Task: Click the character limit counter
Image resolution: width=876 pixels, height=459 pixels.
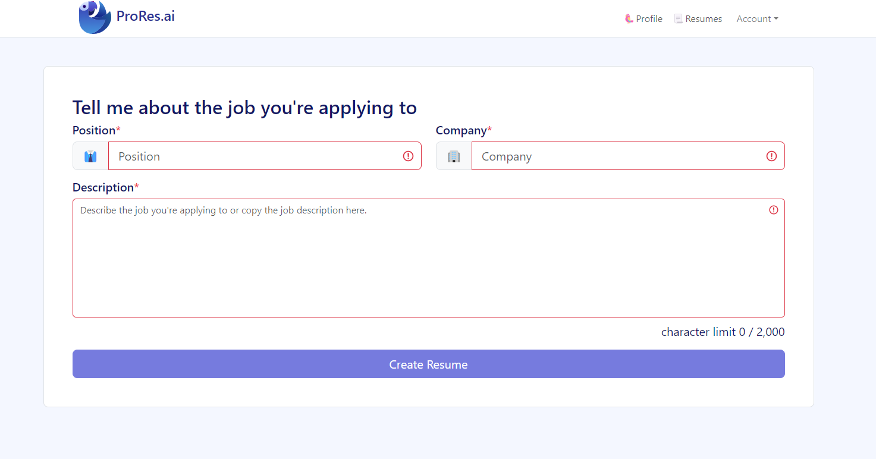Action: 723,332
